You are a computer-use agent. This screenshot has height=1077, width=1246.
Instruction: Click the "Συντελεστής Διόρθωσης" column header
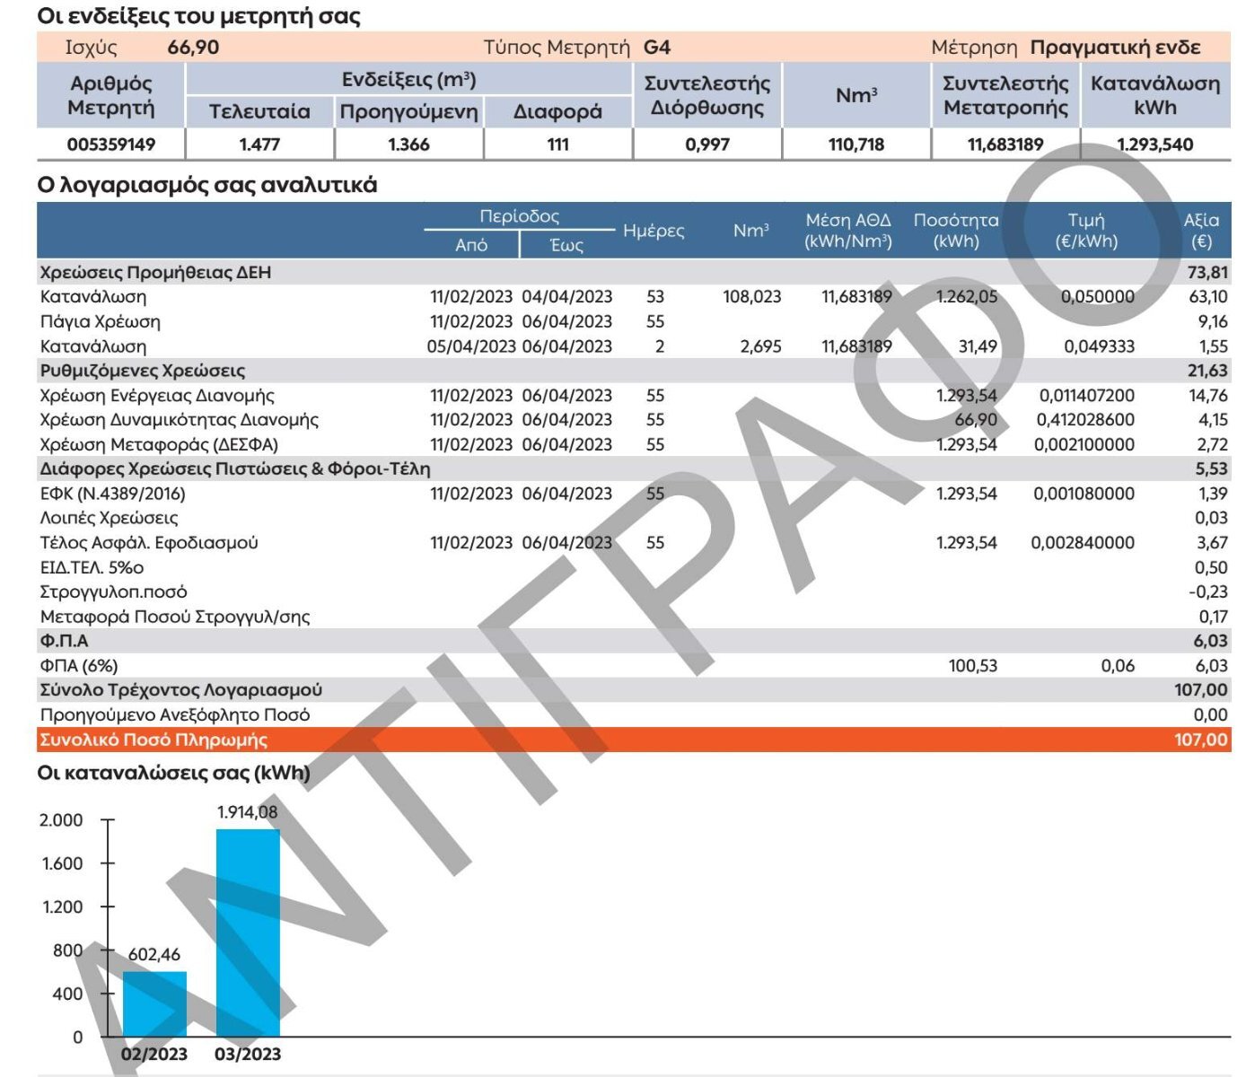tap(707, 95)
